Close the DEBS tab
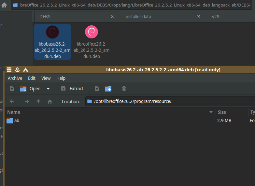Viewport: 255px width, 186px height. (112, 17)
